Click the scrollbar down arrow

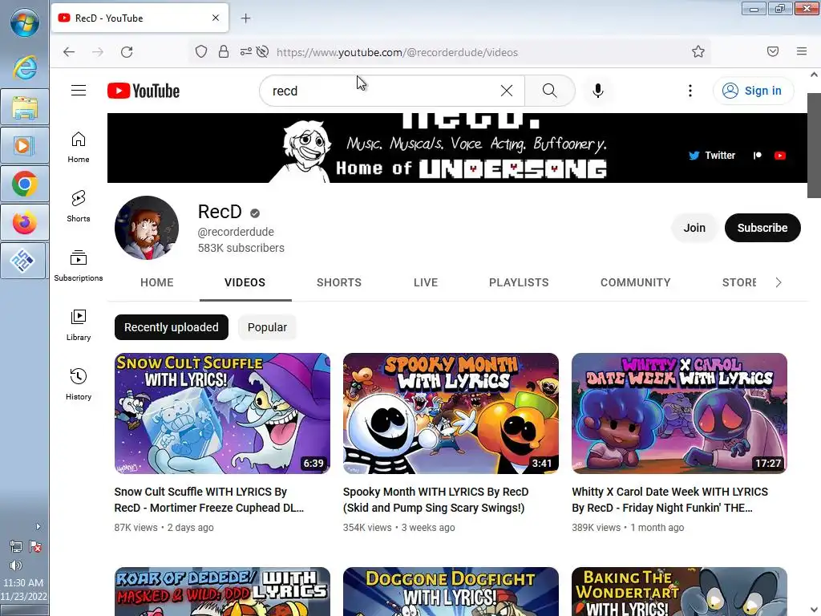[x=814, y=610]
